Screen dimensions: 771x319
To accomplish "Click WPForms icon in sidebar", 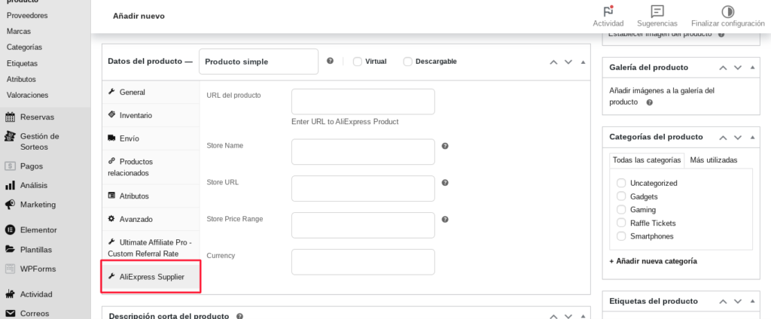I will [x=10, y=269].
